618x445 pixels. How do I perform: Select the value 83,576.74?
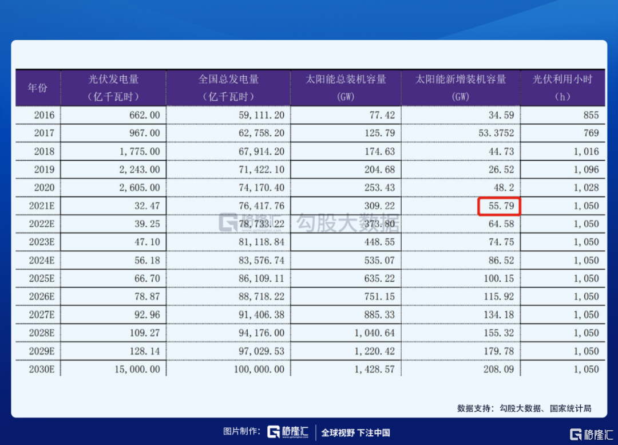[x=262, y=261]
